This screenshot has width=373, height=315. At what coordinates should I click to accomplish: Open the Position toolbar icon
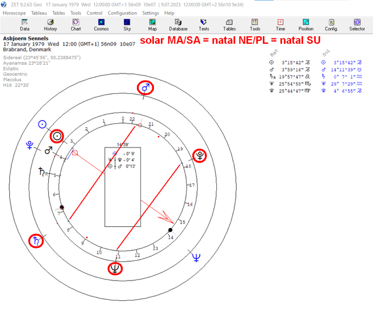pos(306,25)
